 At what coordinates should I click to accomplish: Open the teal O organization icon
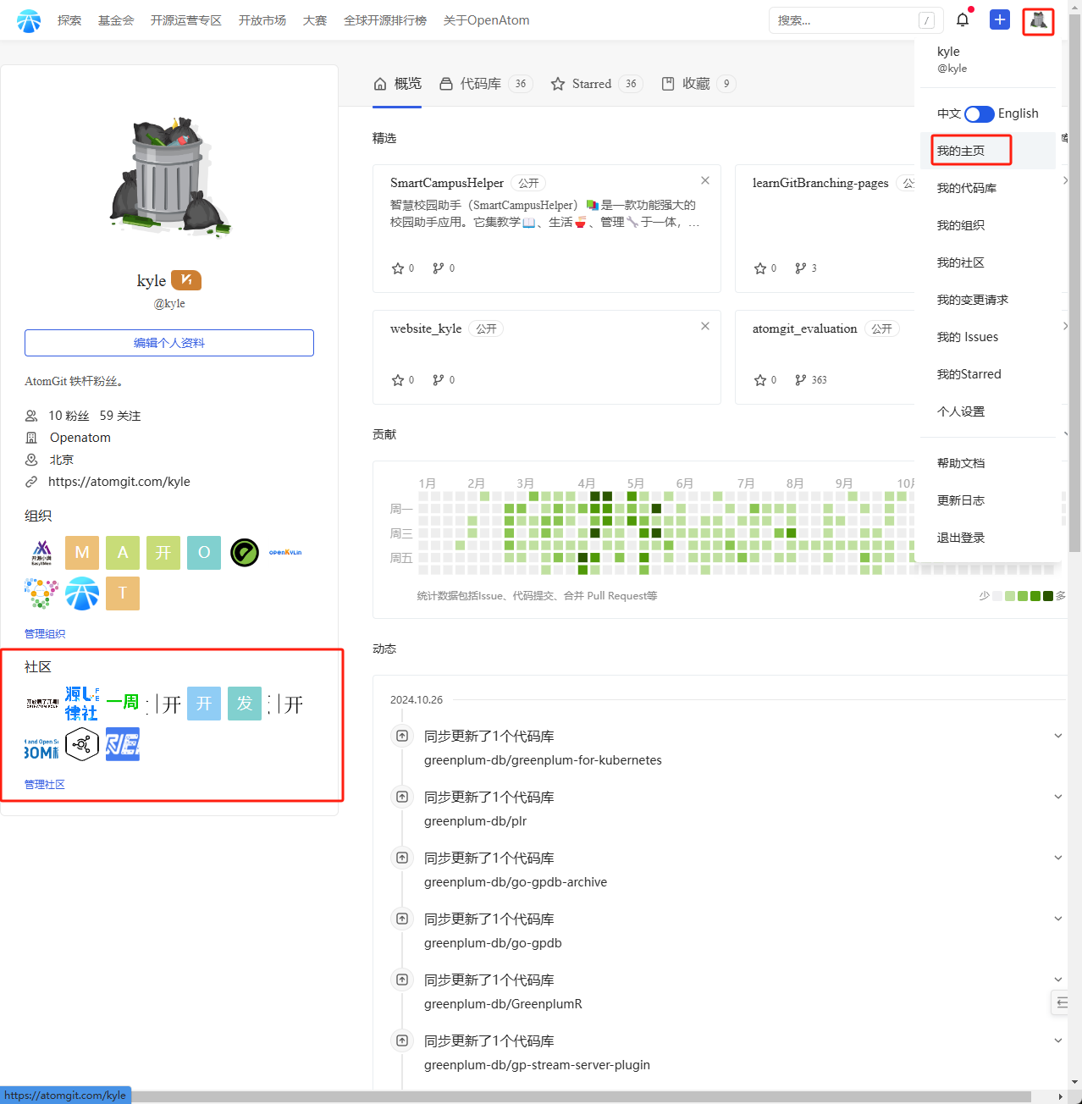(x=204, y=553)
